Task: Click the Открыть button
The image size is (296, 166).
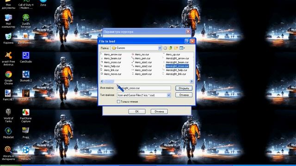Action: pos(184,88)
